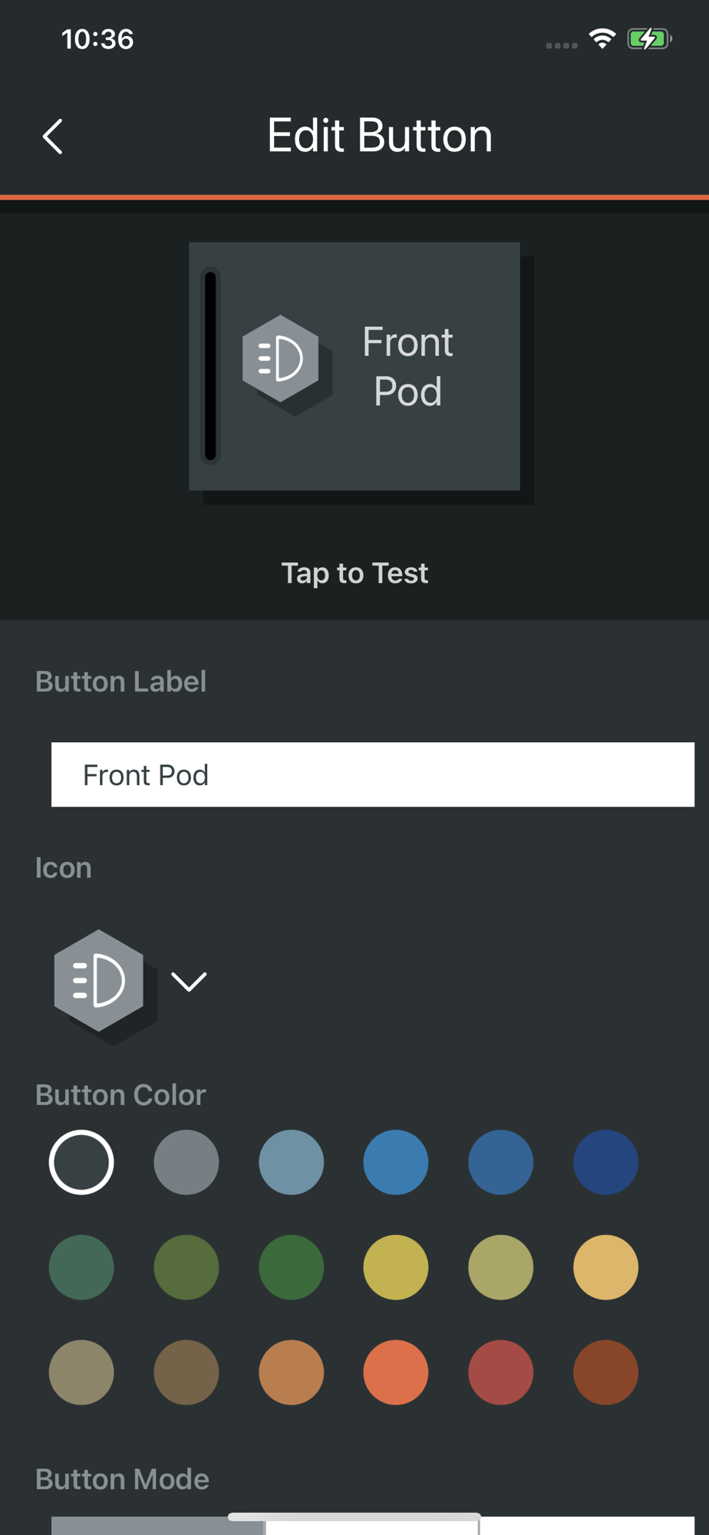Choose the teal green color swatch

pos(81,1267)
